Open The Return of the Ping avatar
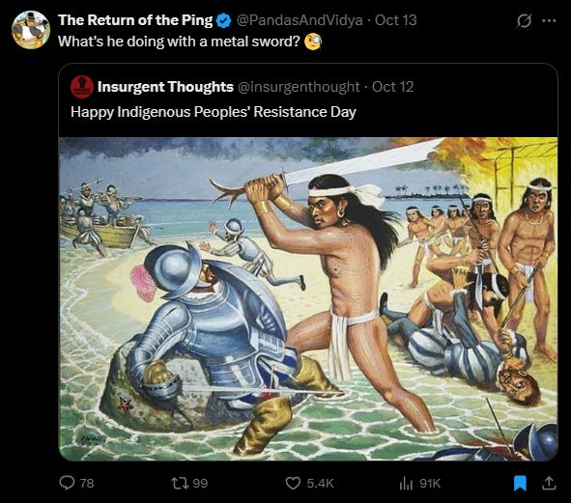 click(x=31, y=30)
